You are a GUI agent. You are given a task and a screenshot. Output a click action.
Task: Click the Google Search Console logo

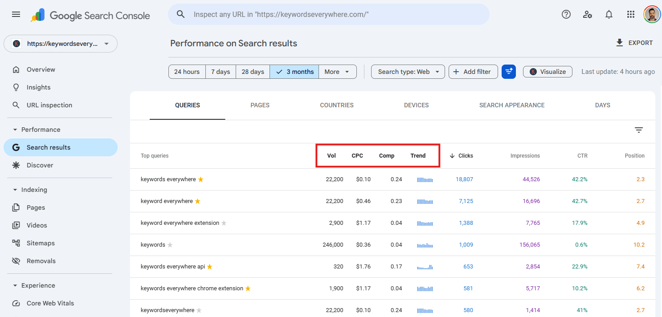pos(90,15)
